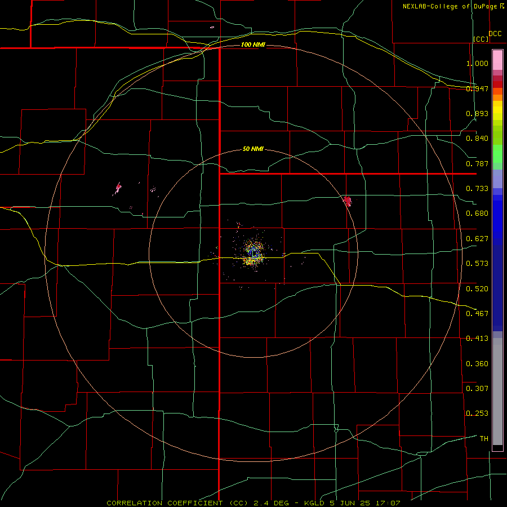Pick the bright green swatch on the color bar

point(497,154)
